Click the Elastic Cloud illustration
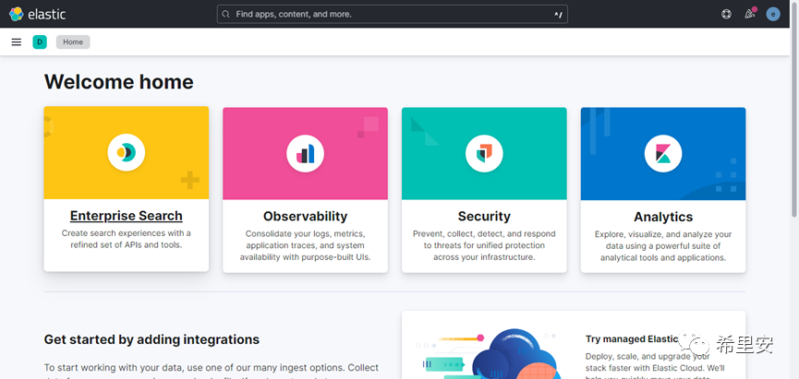 click(490, 353)
